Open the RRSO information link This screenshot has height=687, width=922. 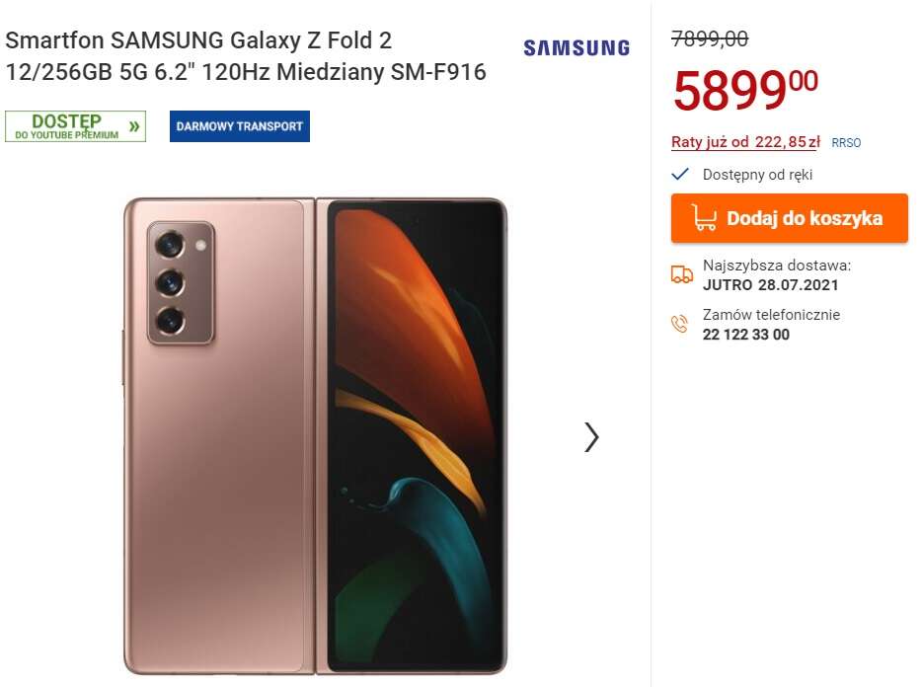click(x=846, y=143)
